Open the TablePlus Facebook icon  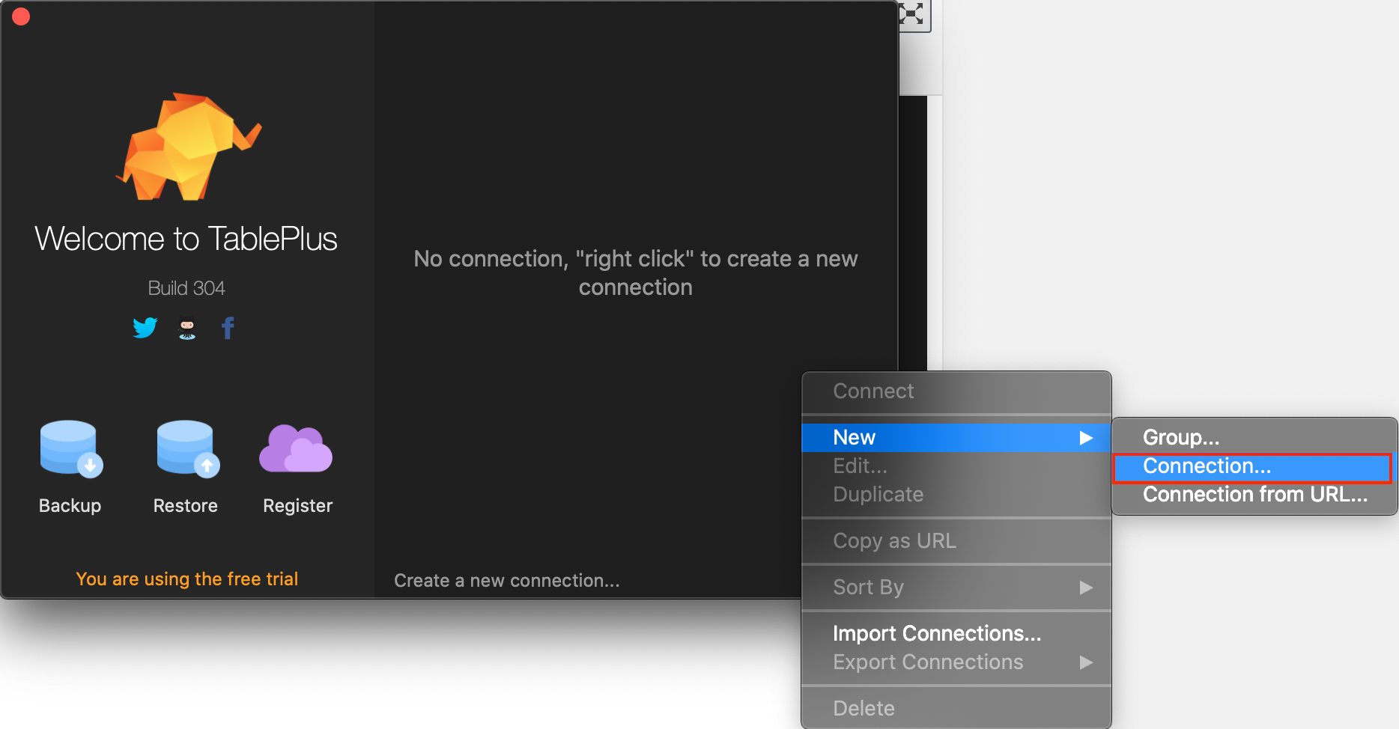point(228,328)
